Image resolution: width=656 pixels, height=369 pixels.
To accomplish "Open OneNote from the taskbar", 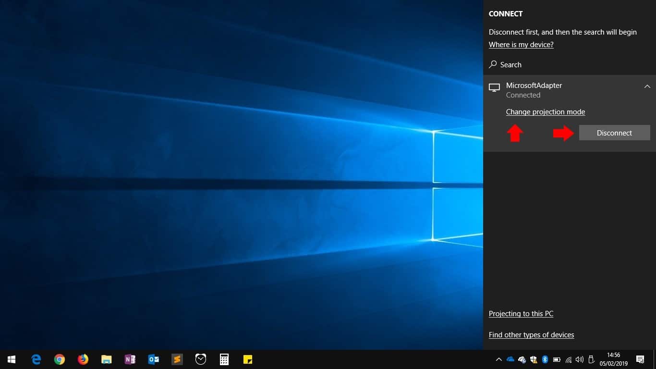I will 130,359.
